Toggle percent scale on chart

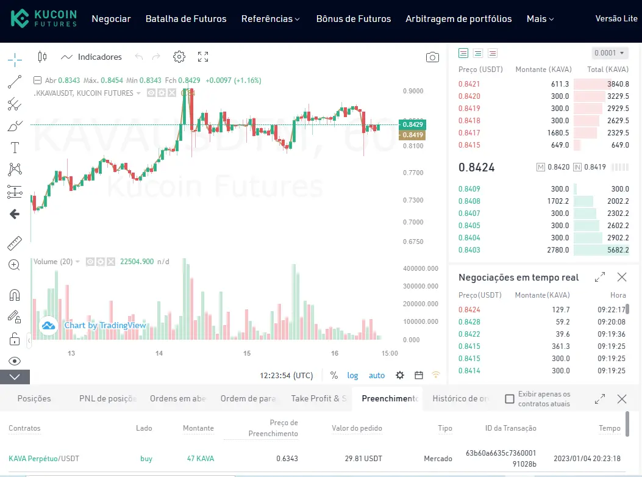pos(334,375)
